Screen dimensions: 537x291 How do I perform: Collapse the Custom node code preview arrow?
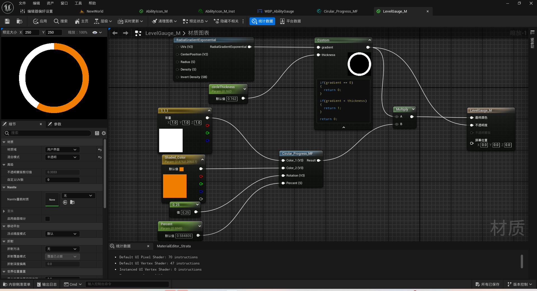click(x=344, y=127)
